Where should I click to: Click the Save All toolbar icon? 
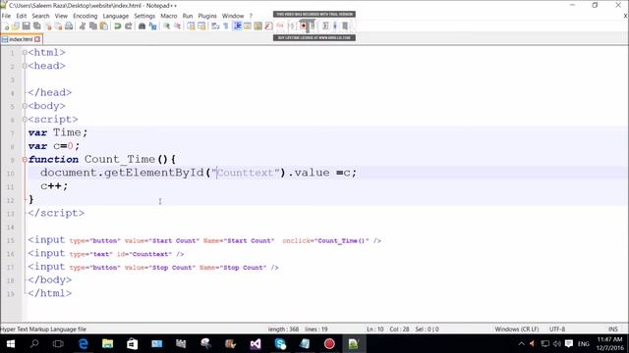37,26
